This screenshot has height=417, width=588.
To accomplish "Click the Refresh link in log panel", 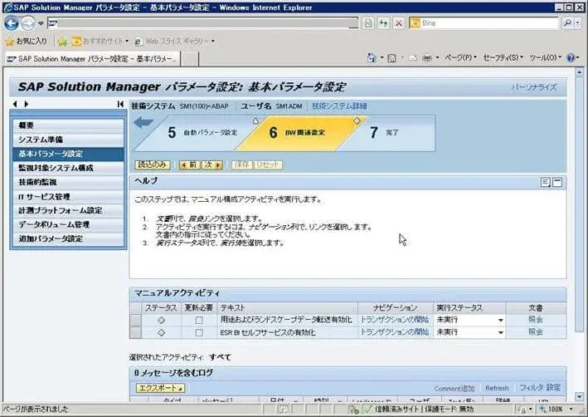I will 497,388.
